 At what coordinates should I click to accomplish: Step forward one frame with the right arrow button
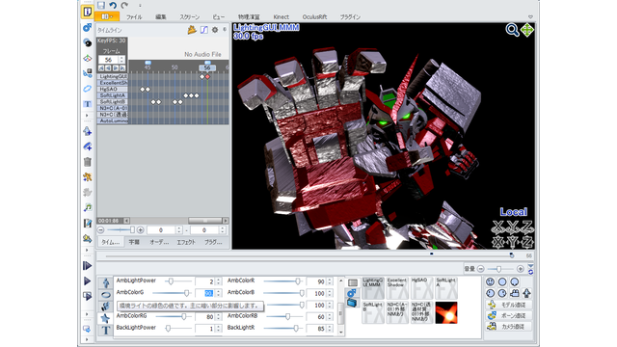tap(116, 68)
